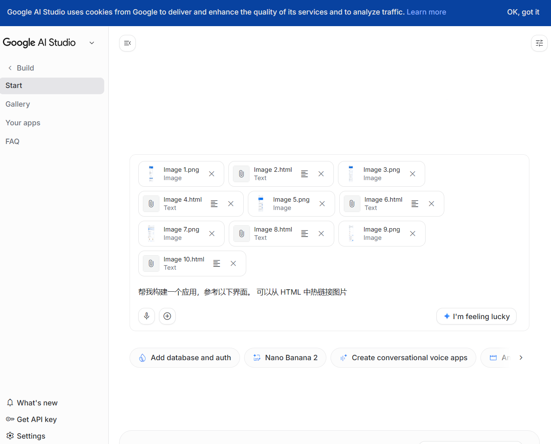
Task: Collapse the sidebar with the toggle icon
Action: click(x=127, y=43)
